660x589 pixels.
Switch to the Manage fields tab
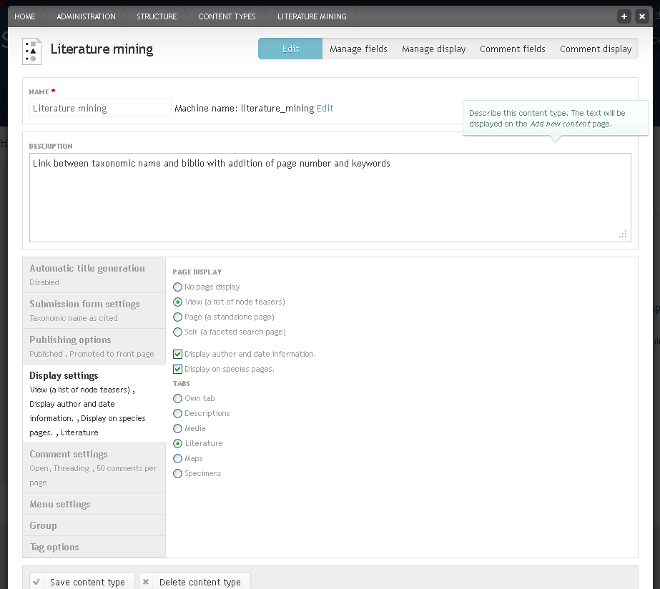point(358,49)
